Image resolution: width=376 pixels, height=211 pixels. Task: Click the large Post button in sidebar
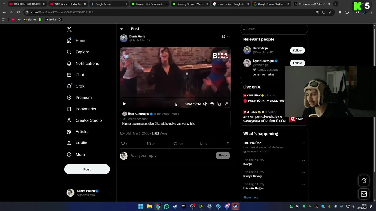tap(87, 169)
